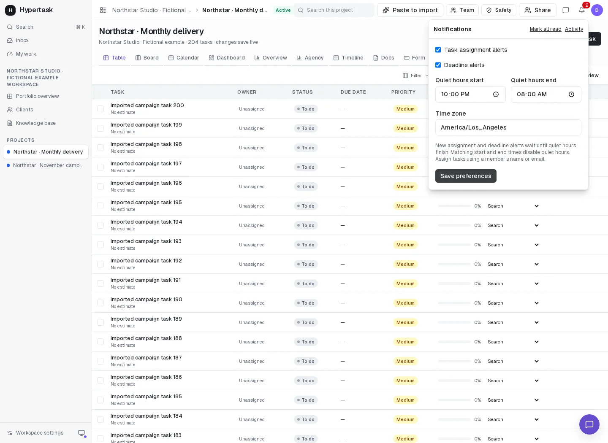Open Workspace settings

click(x=35, y=433)
